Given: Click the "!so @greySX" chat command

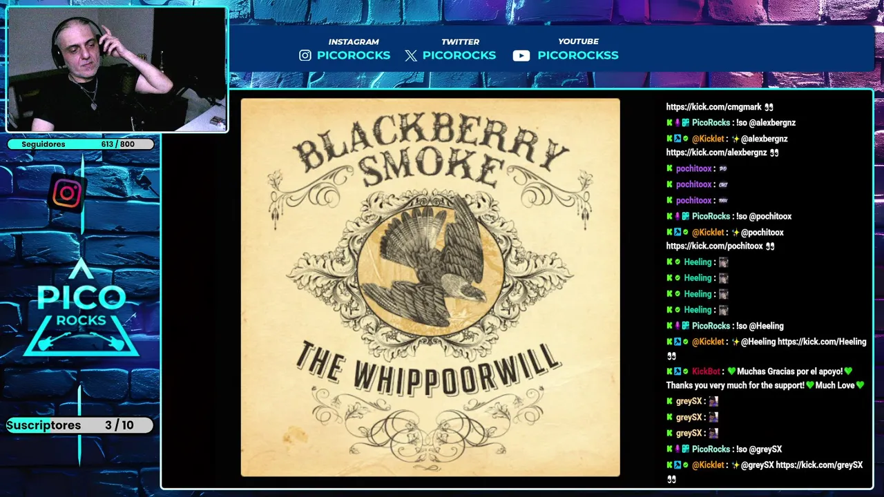Looking at the screenshot, I should pyautogui.click(x=759, y=449).
